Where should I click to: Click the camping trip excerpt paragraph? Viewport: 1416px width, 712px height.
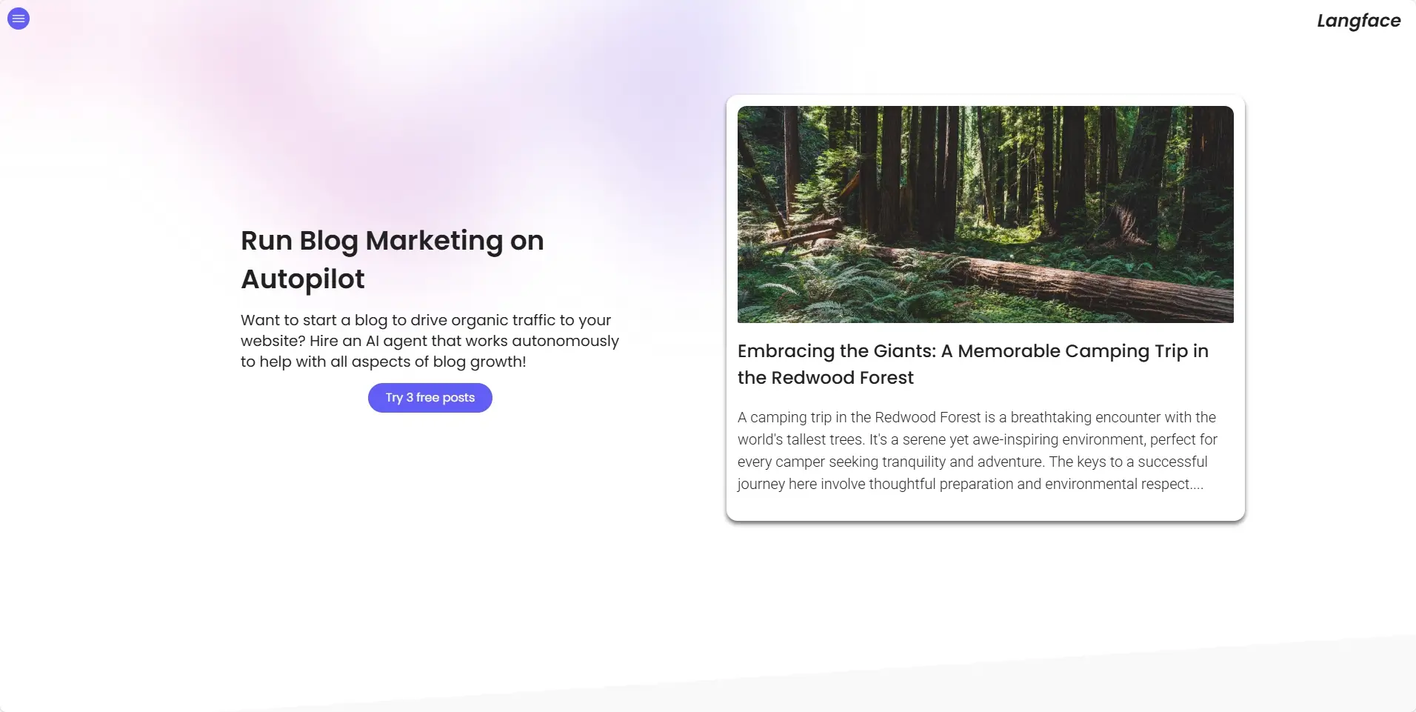click(978, 450)
